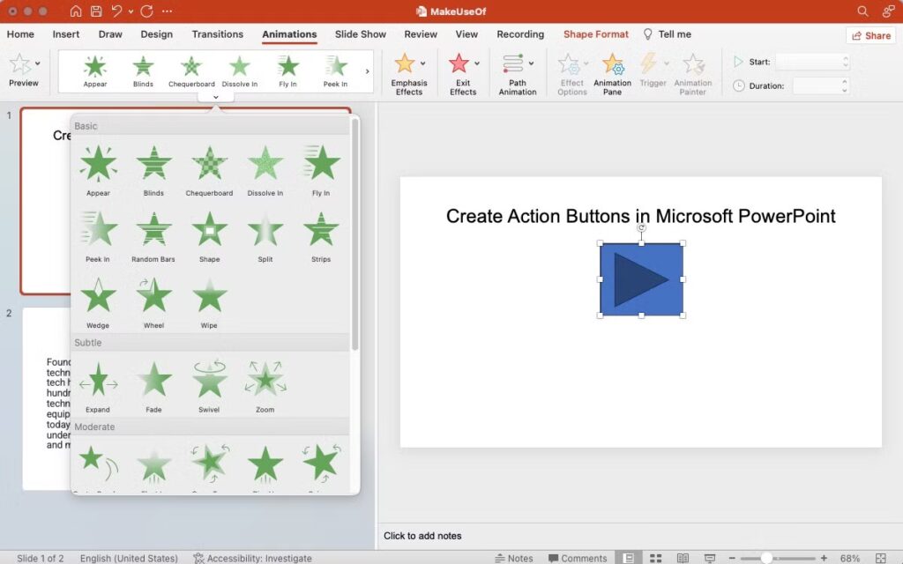
Task: Switch to the Shape Format tab
Action: [x=595, y=34]
